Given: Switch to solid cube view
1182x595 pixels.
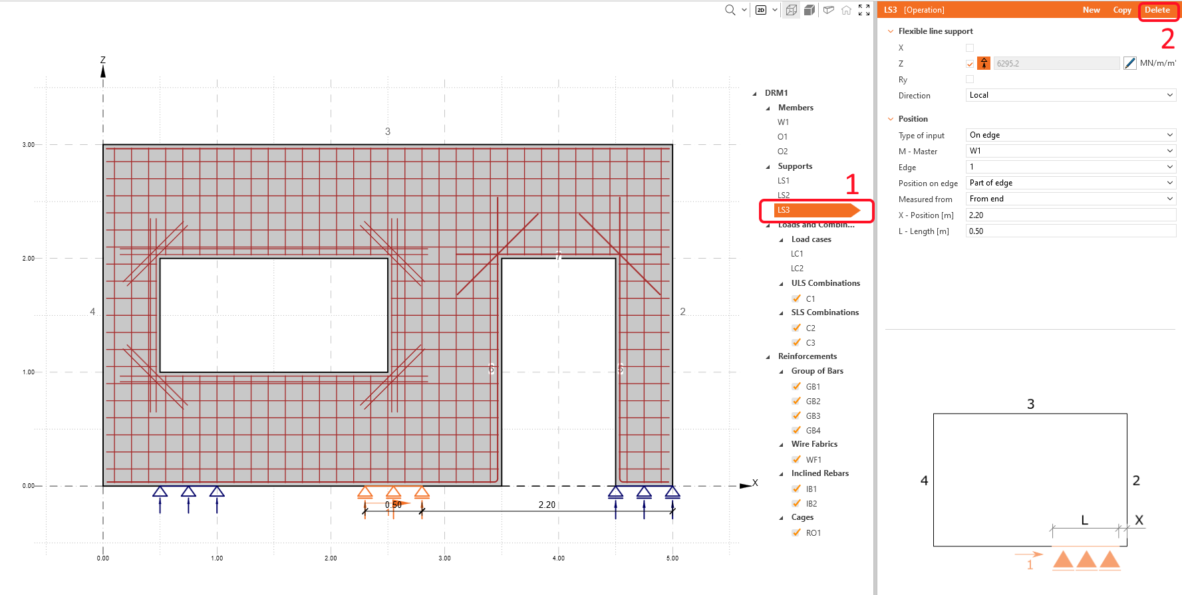Looking at the screenshot, I should coord(810,10).
